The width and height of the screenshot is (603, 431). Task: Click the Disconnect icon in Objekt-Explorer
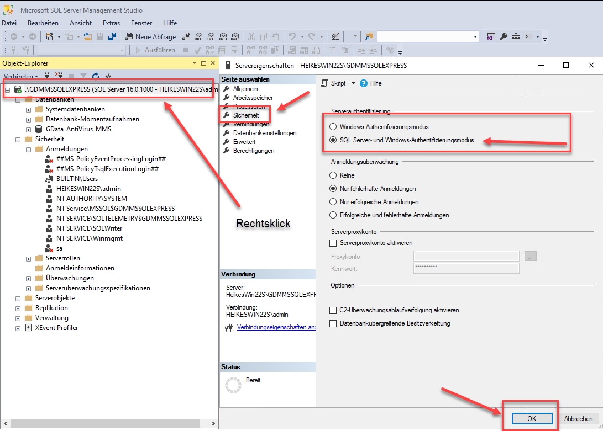(x=59, y=76)
